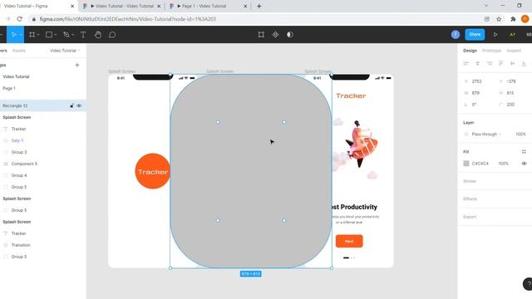The width and height of the screenshot is (532, 299).
Task: Switch to the Assets tab
Action: click(x=18, y=51)
